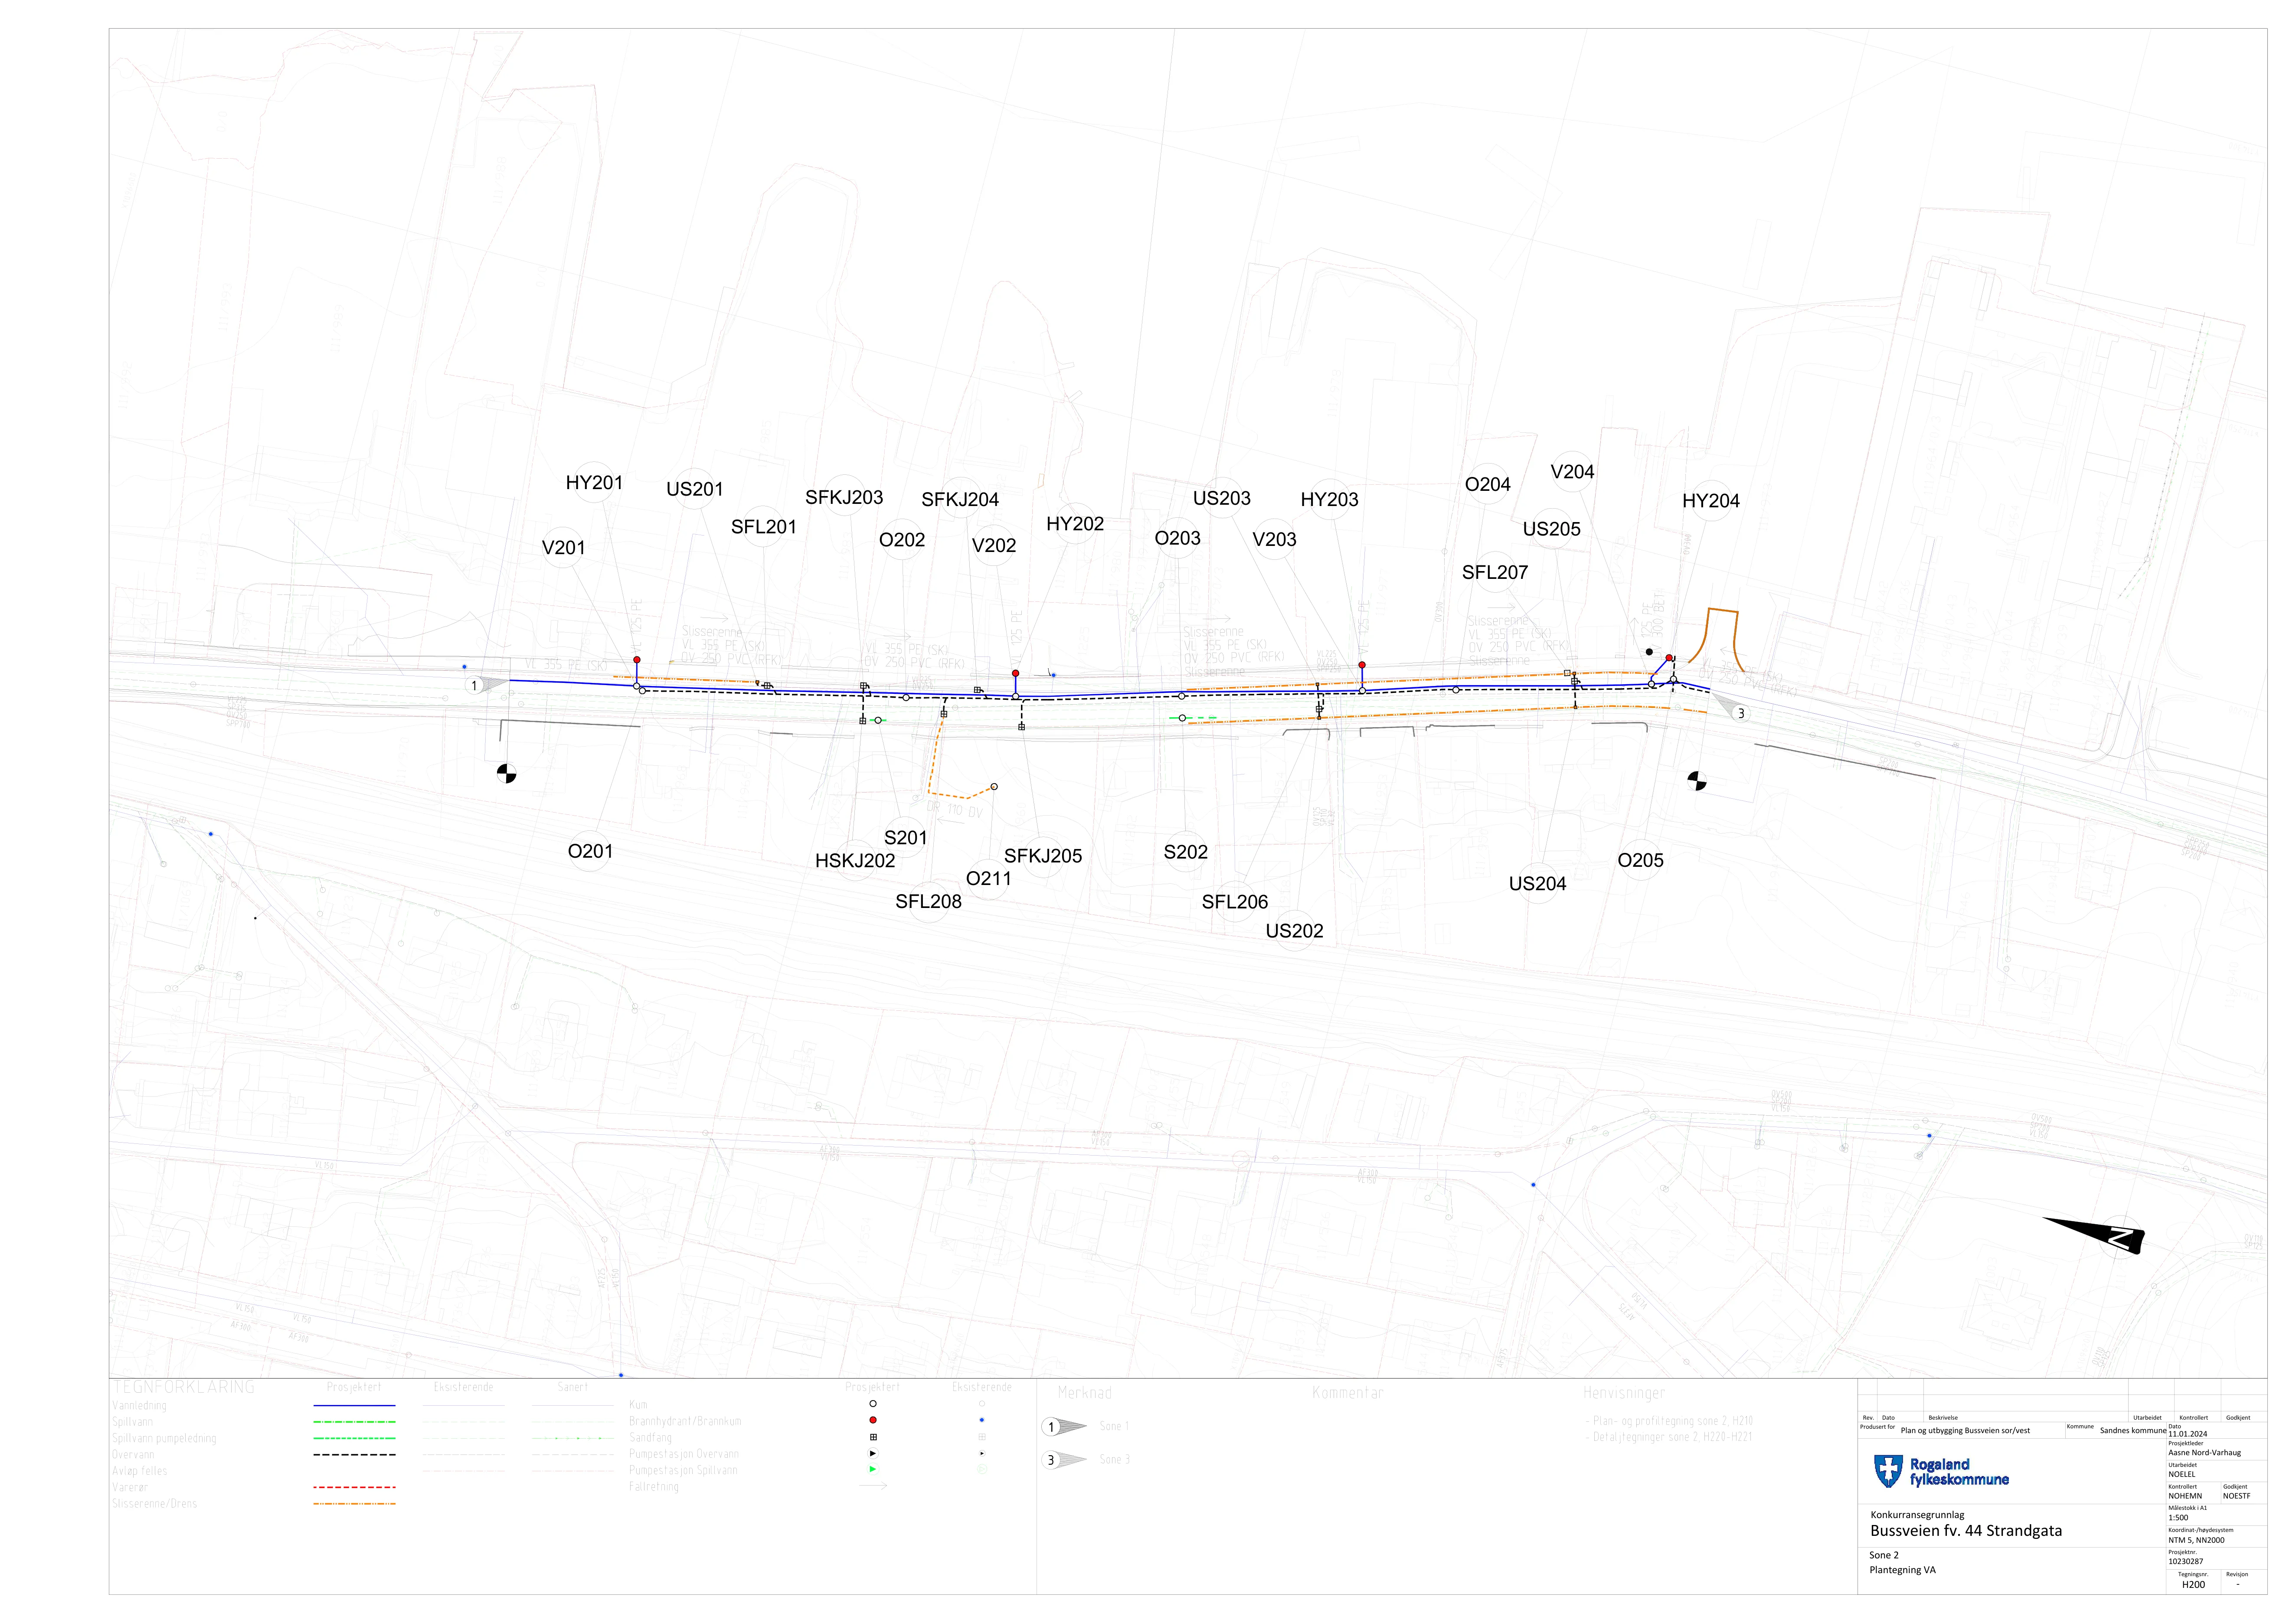Select the V201 label
The width and height of the screenshot is (2296, 1623).
[563, 548]
